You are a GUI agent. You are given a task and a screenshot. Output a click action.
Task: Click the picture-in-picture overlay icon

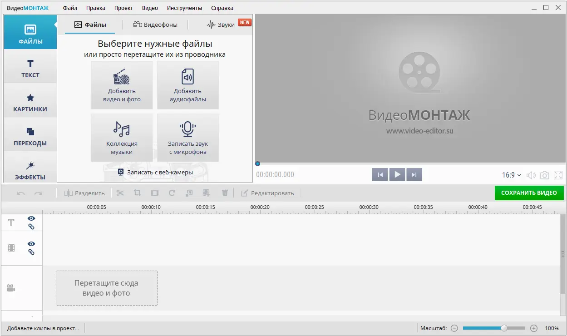point(189,193)
